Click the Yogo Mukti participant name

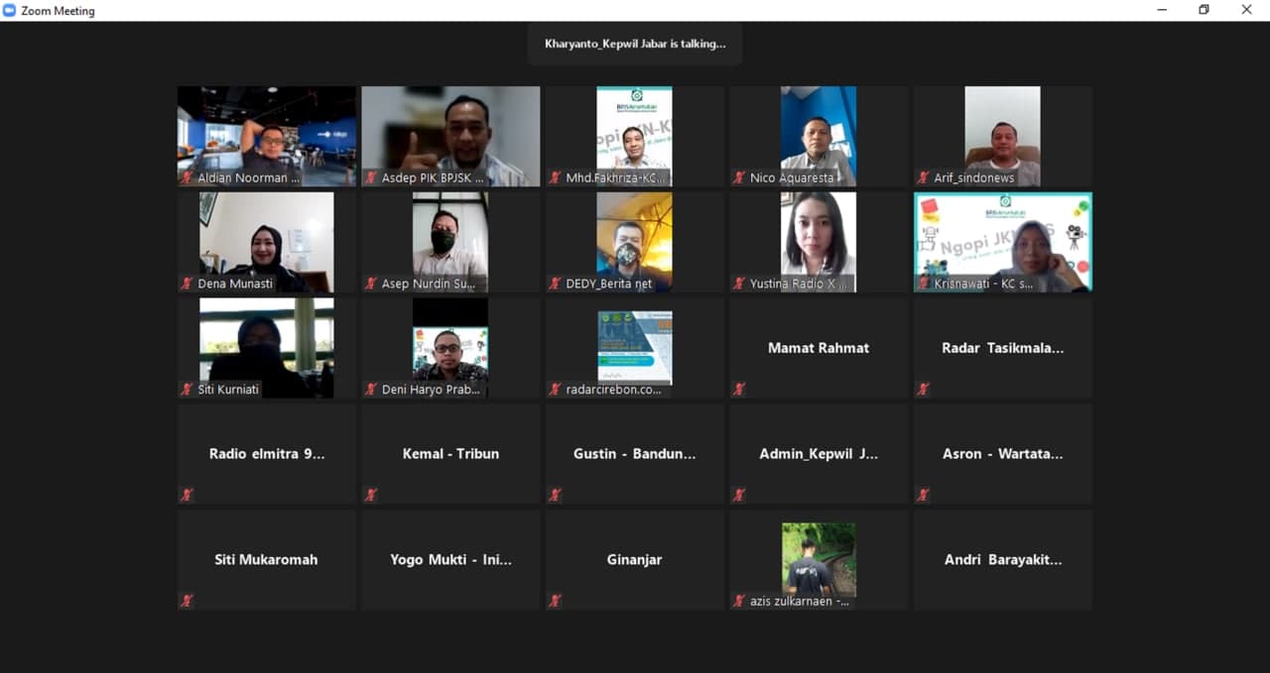(x=450, y=560)
